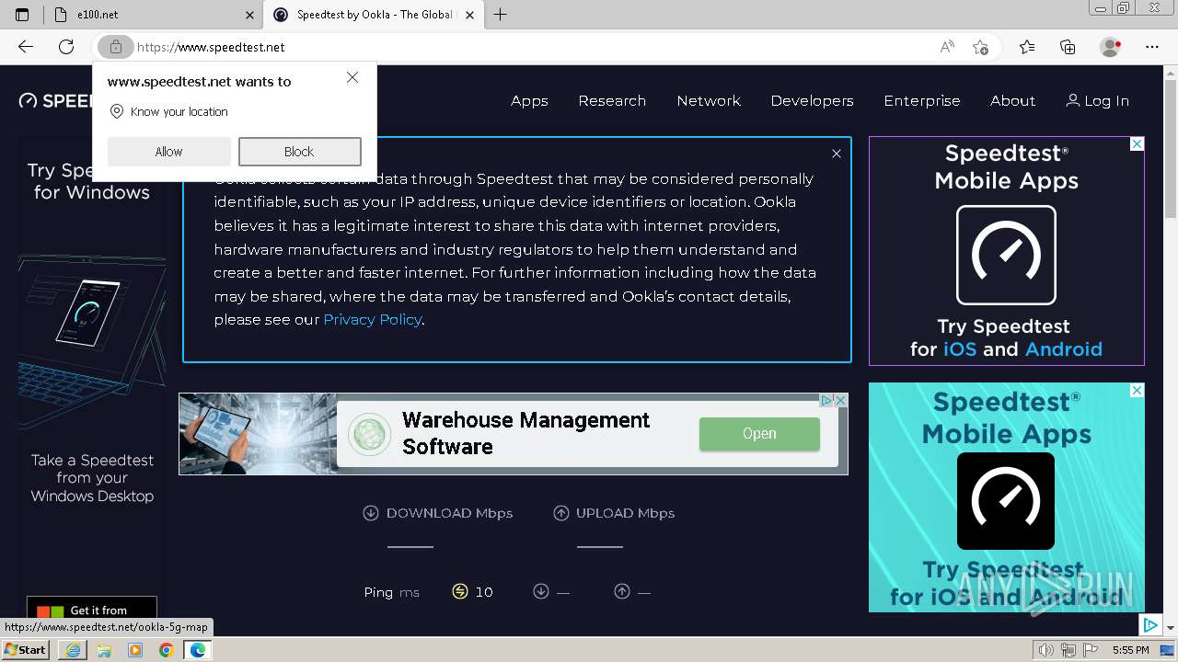Click the download arrow icon beside DOWNLOAD Mbps

[371, 513]
